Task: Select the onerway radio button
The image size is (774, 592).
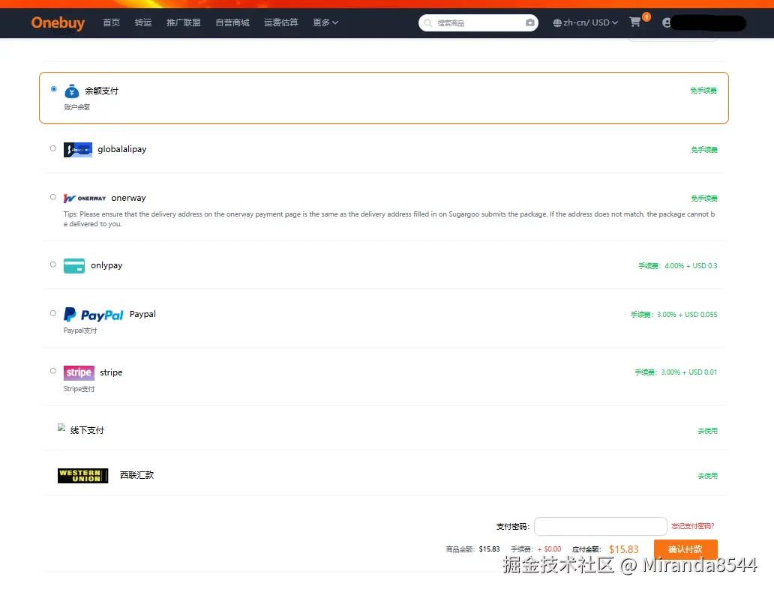Action: pyautogui.click(x=52, y=197)
